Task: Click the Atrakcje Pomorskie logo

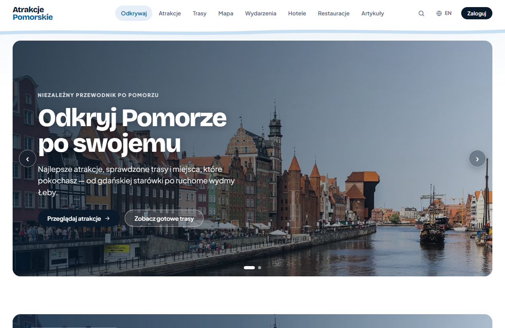Action: tap(33, 13)
